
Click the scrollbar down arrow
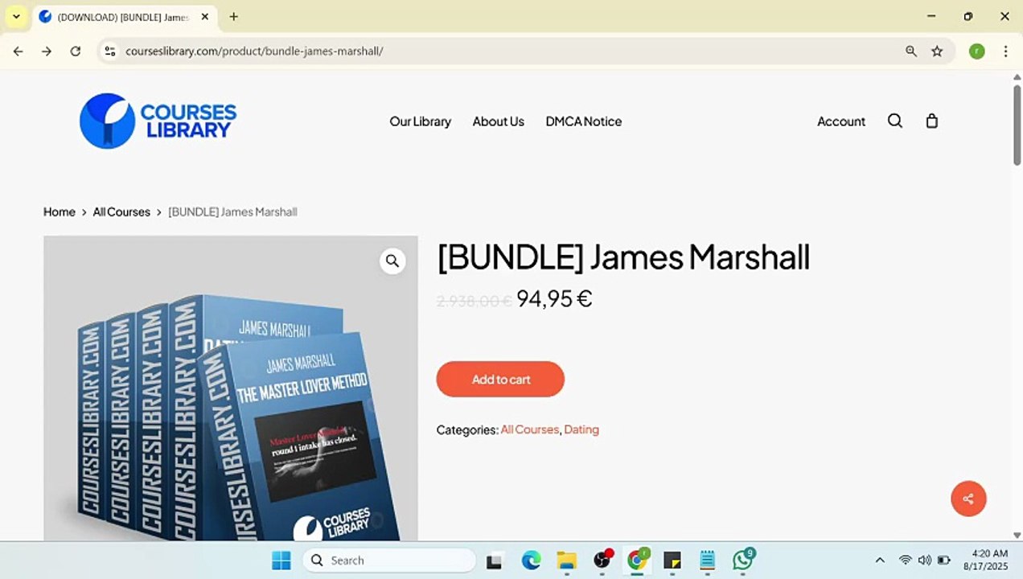pyautogui.click(x=1017, y=535)
